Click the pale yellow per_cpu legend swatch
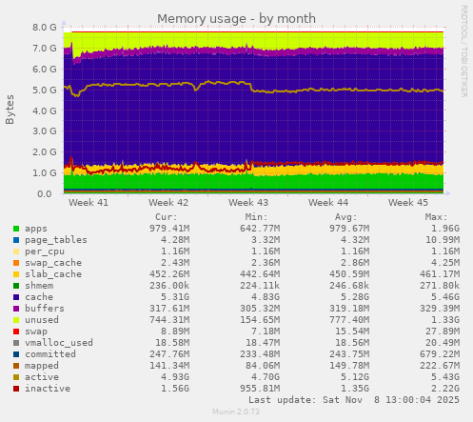Screen dimensions: 473x422 click(x=16, y=251)
